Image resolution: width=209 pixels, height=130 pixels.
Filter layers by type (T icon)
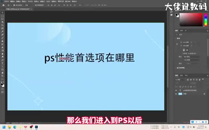(x=193, y=79)
